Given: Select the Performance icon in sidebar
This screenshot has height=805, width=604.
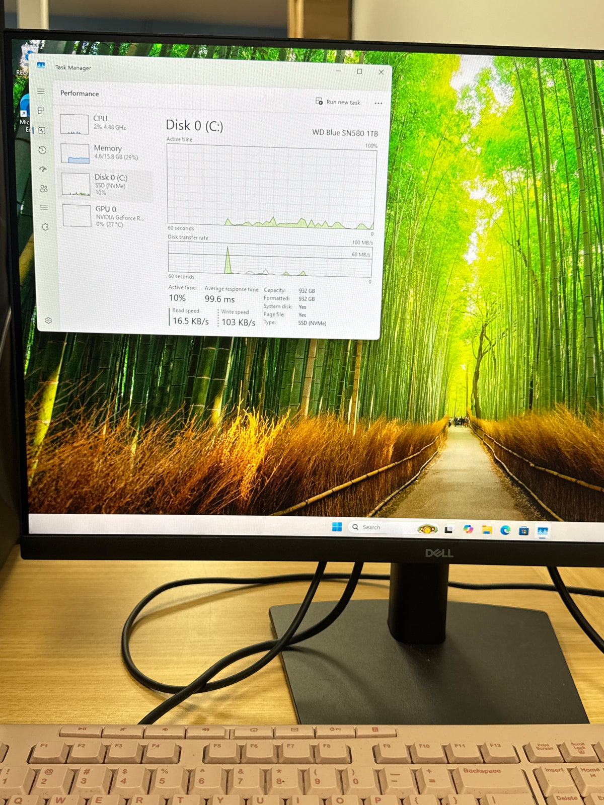Looking at the screenshot, I should pyautogui.click(x=42, y=130).
